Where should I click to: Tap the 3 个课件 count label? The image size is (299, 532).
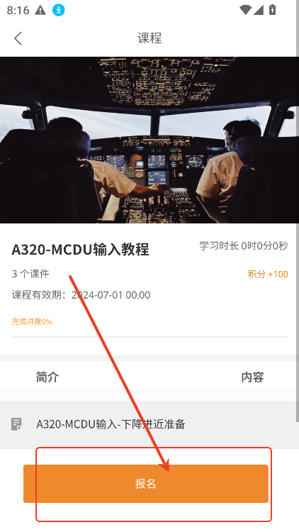(x=30, y=274)
